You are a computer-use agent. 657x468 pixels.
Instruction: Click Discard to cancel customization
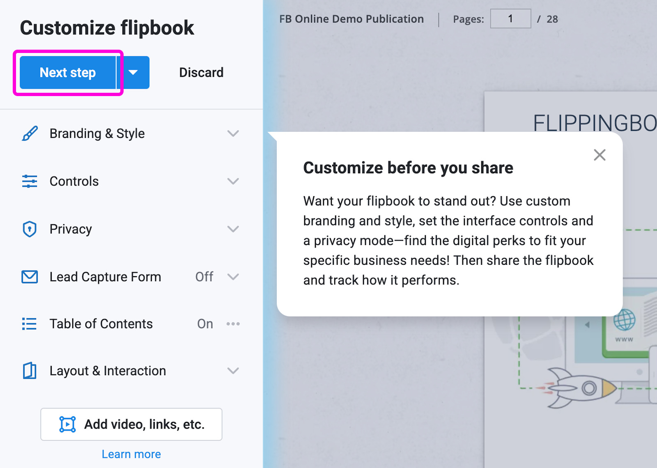coord(201,72)
